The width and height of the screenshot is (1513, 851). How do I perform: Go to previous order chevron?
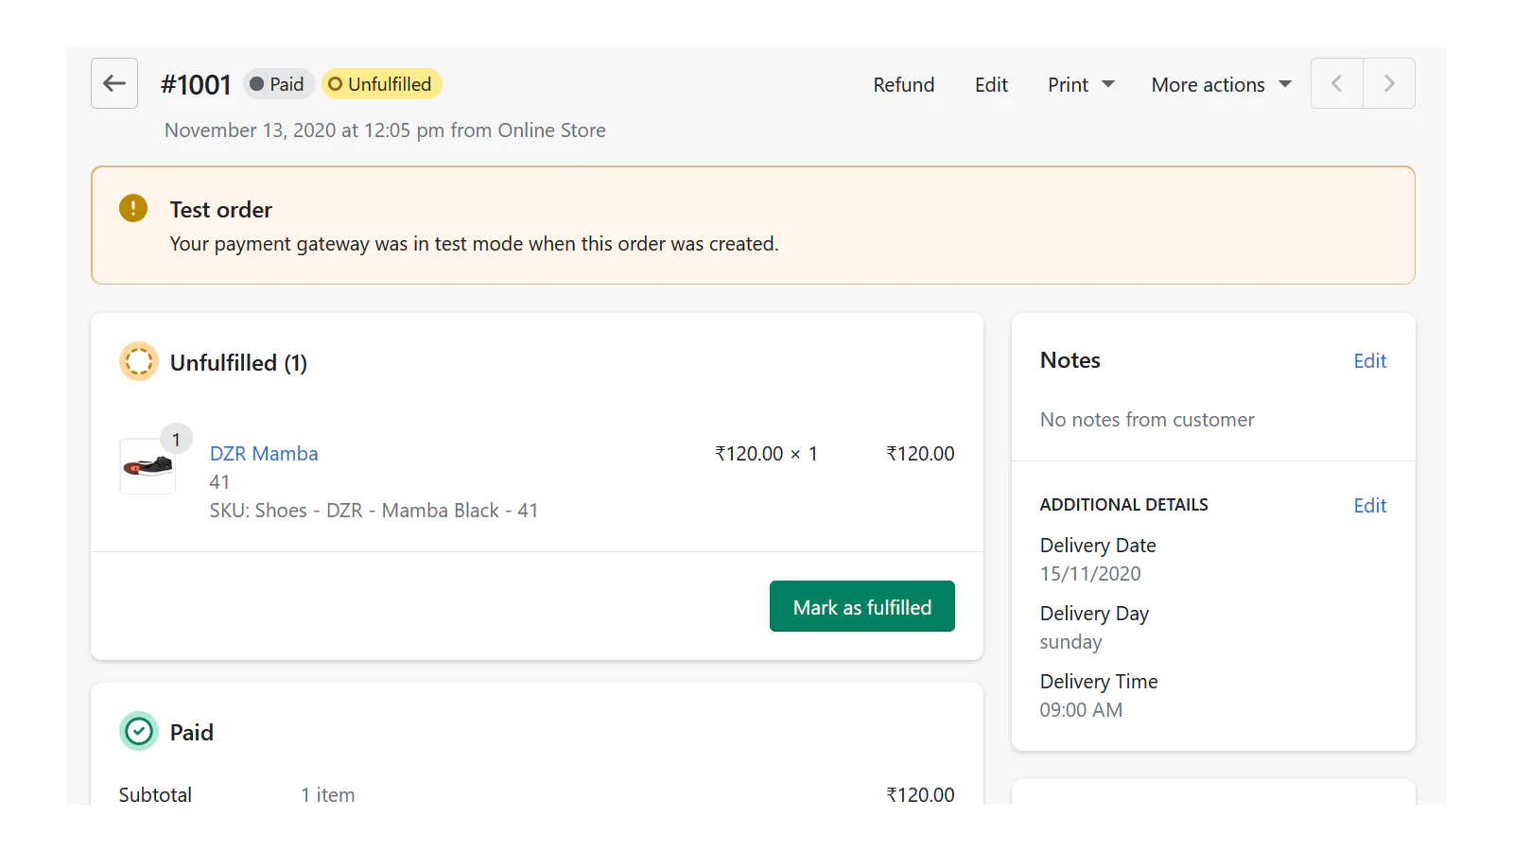(x=1336, y=83)
